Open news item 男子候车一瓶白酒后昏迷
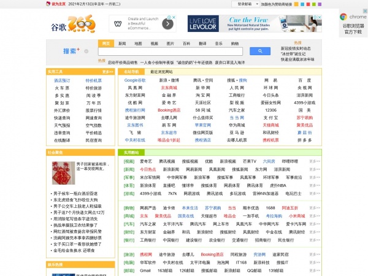This screenshot has width=368, height=276. click(75, 194)
